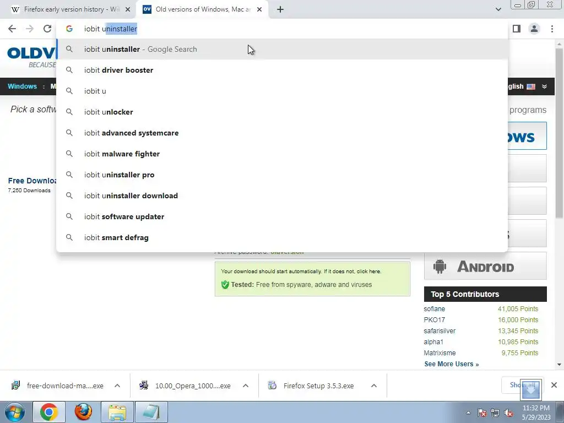Image resolution: width=564 pixels, height=423 pixels.
Task: Click the network tray icon
Action: click(495, 413)
